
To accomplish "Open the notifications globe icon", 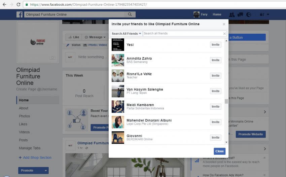I will point(249,14).
